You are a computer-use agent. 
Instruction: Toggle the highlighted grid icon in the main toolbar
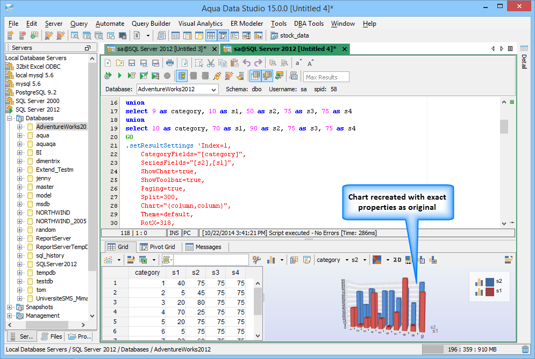pos(211,35)
